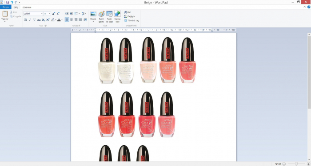
Task: Click the Undo arrow icon
Action: point(12,2)
